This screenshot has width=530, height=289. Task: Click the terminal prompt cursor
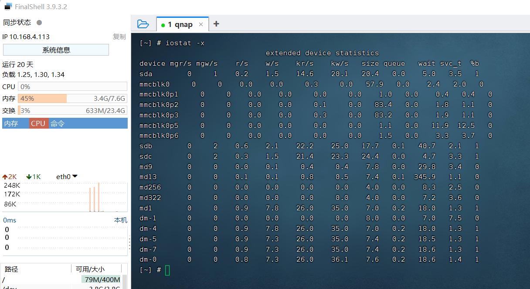[167, 270]
